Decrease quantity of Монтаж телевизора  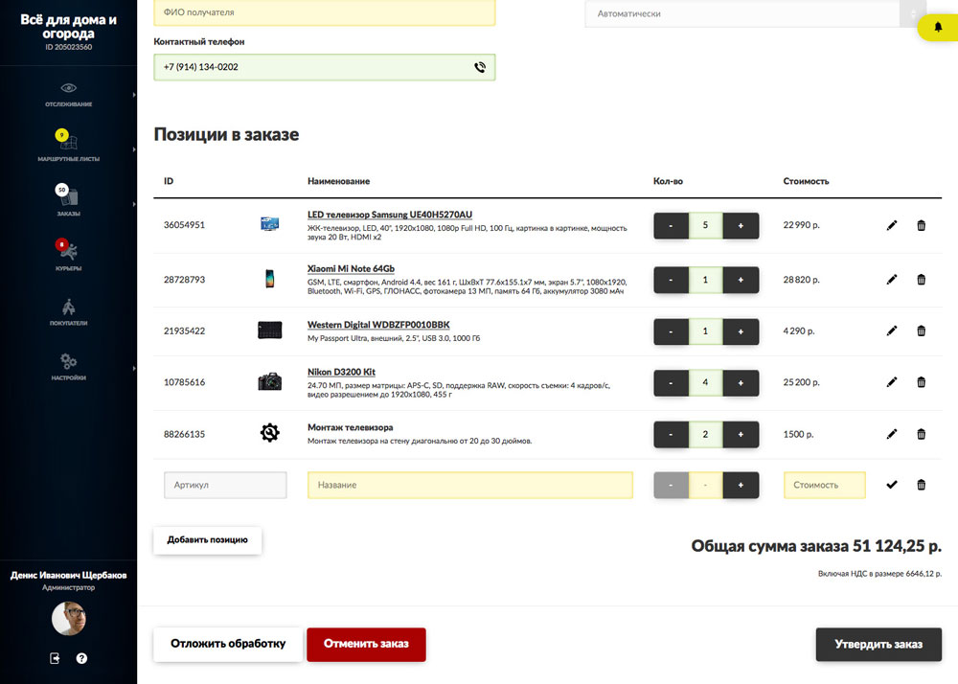pos(671,434)
